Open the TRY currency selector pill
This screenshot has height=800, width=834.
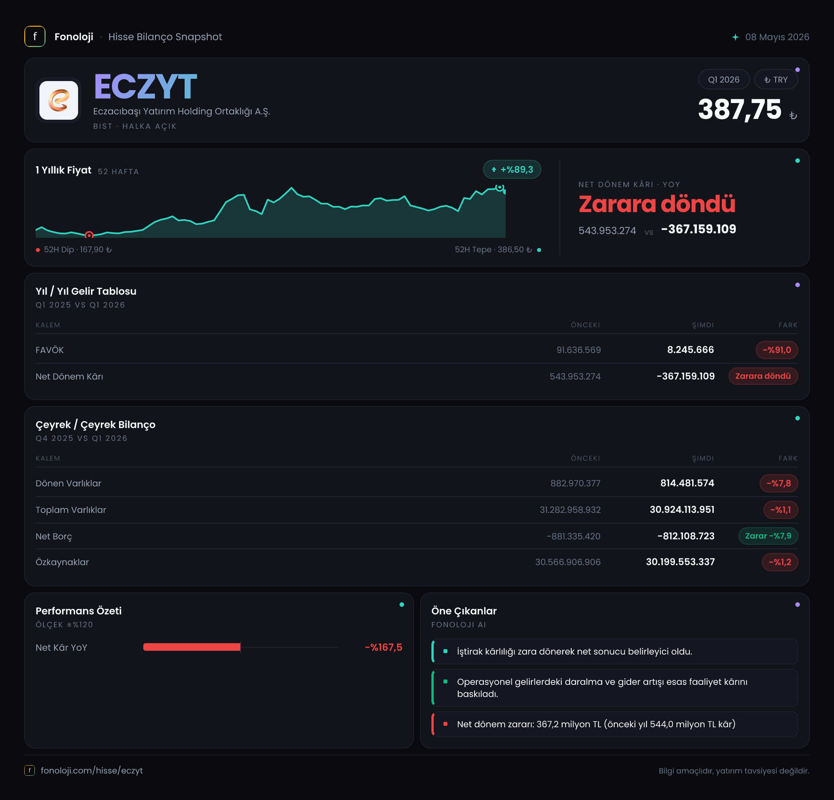click(776, 80)
